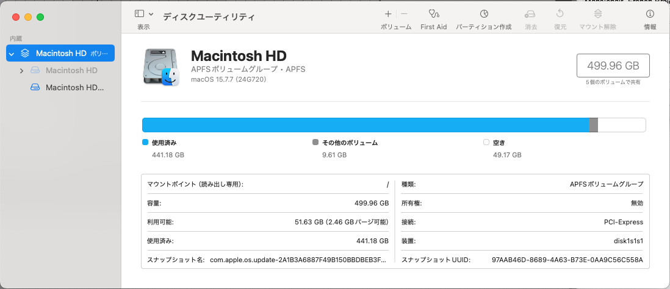
Task: Click the blue used portion of usage bar
Action: click(366, 125)
